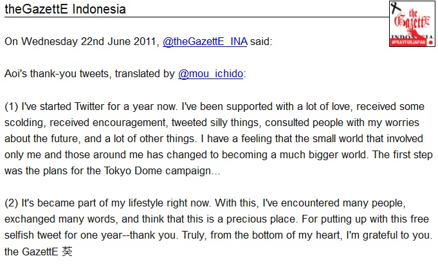Click the horizontal rule beside the title
Screen dimensions: 438x265
point(257,17)
